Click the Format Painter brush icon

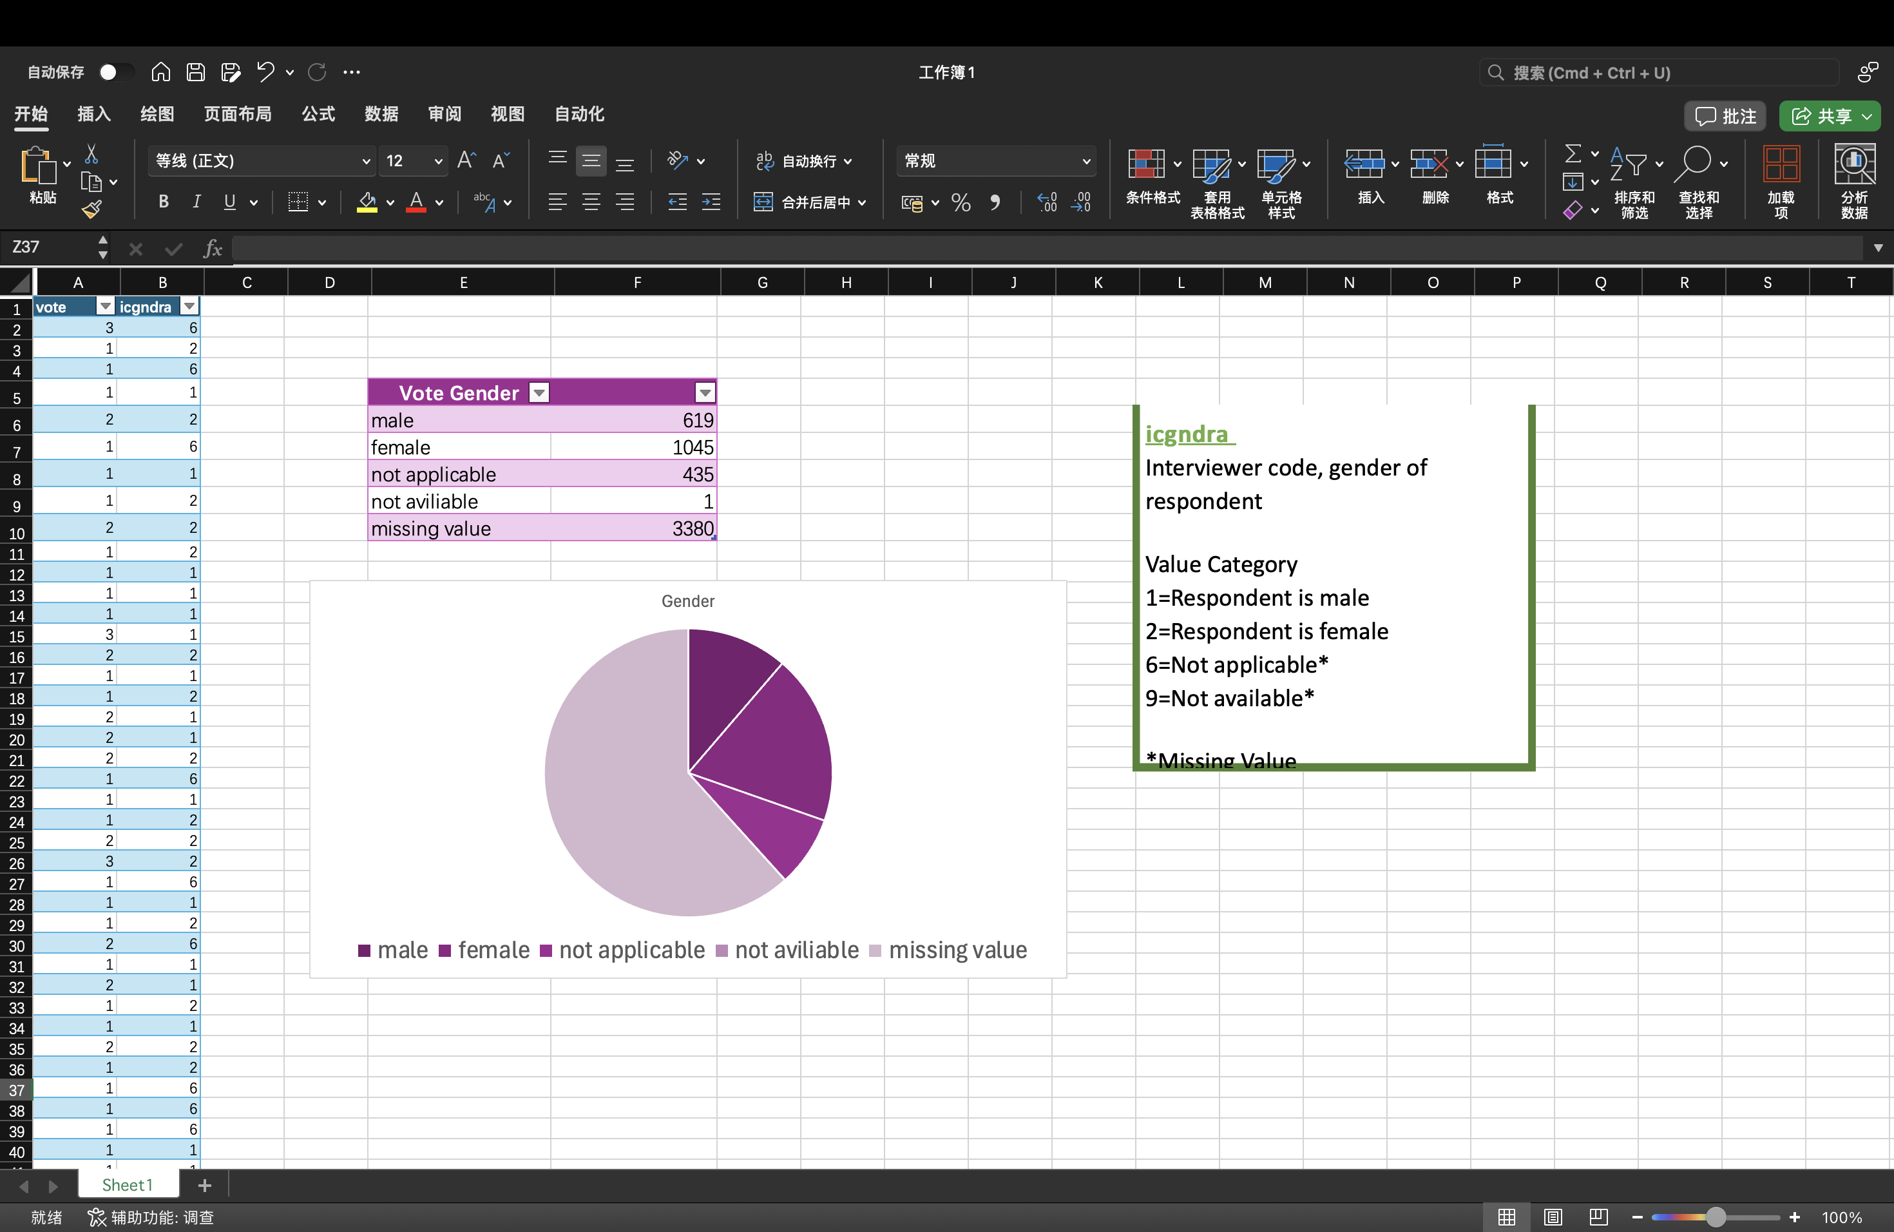tap(92, 209)
